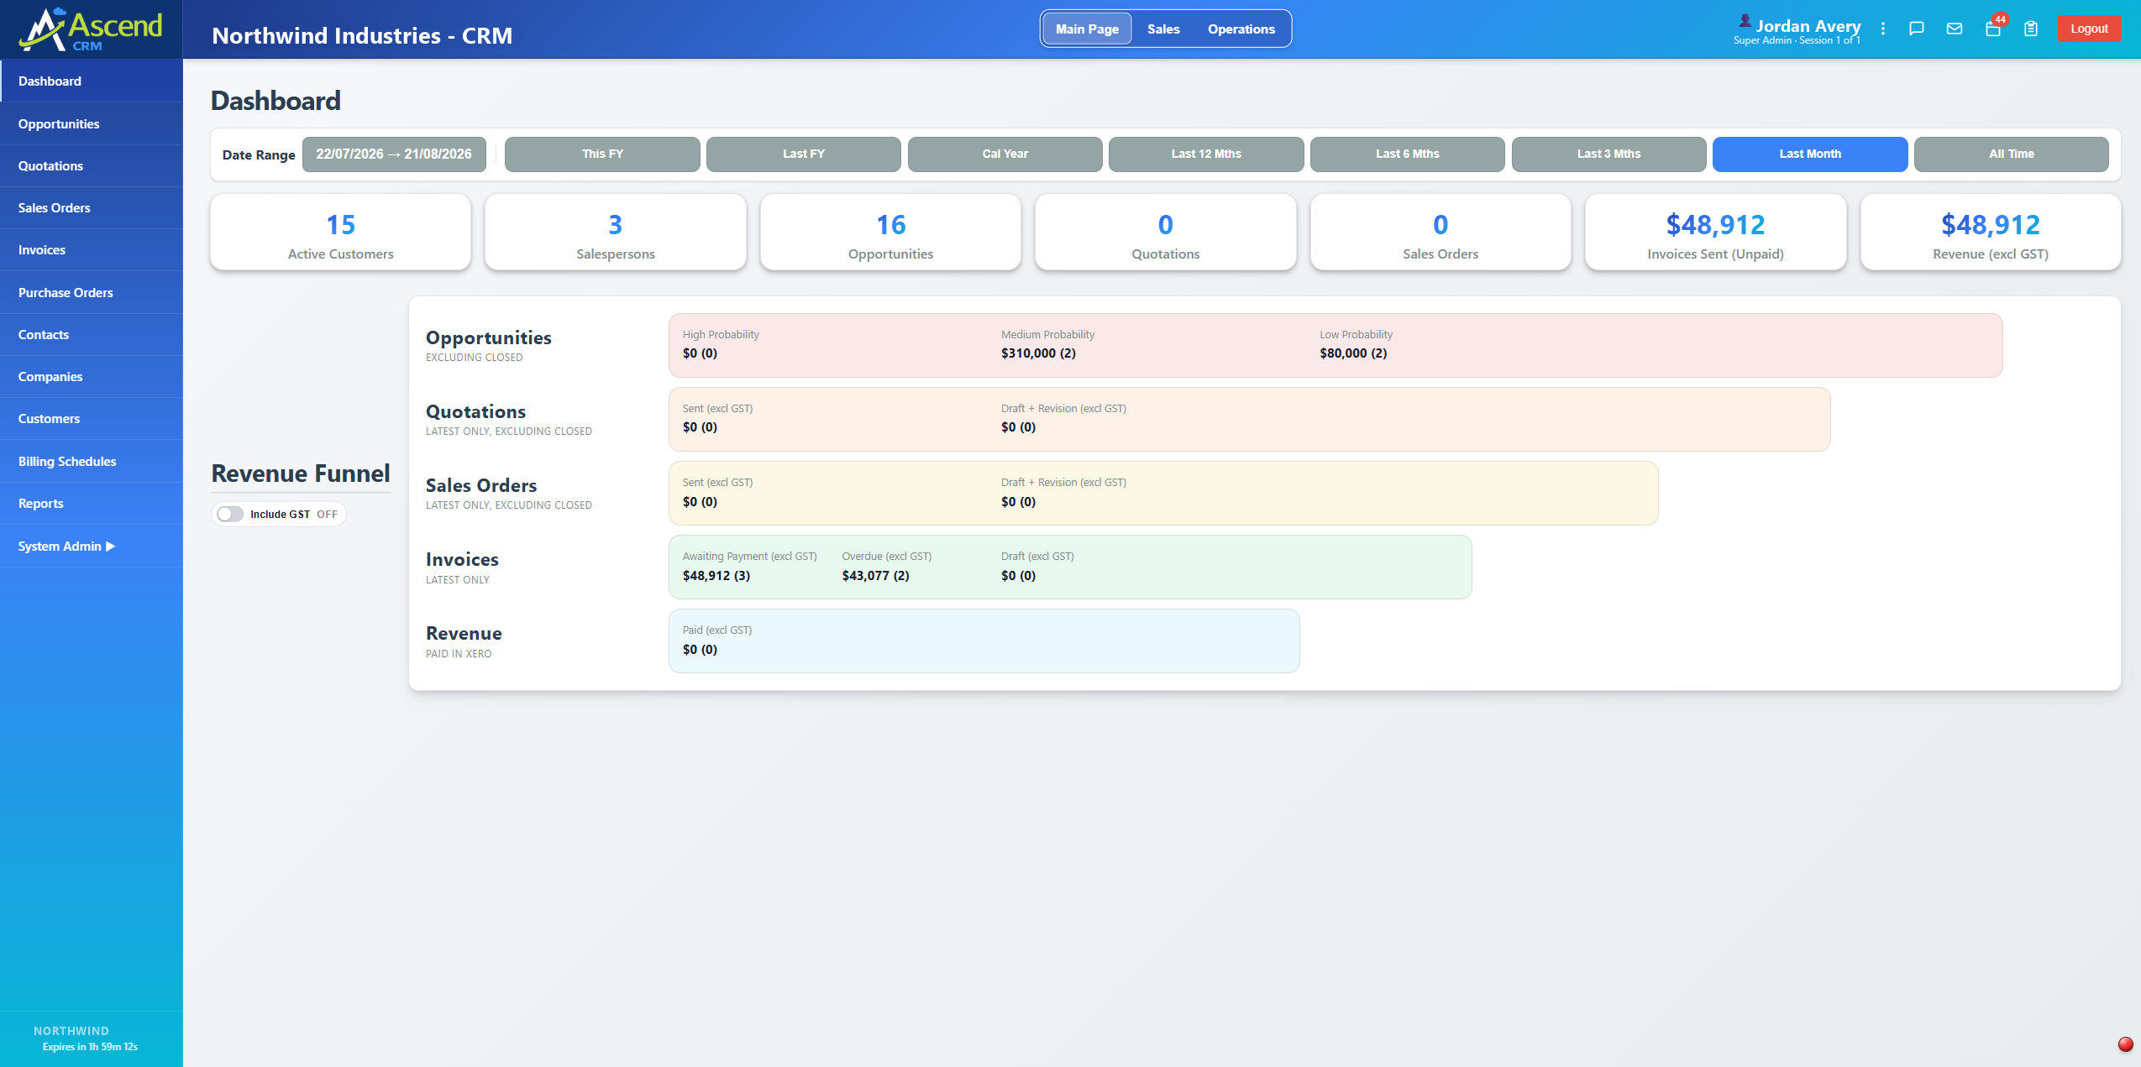Go to Sales Orders in sidebar
The width and height of the screenshot is (2141, 1067).
(x=92, y=207)
